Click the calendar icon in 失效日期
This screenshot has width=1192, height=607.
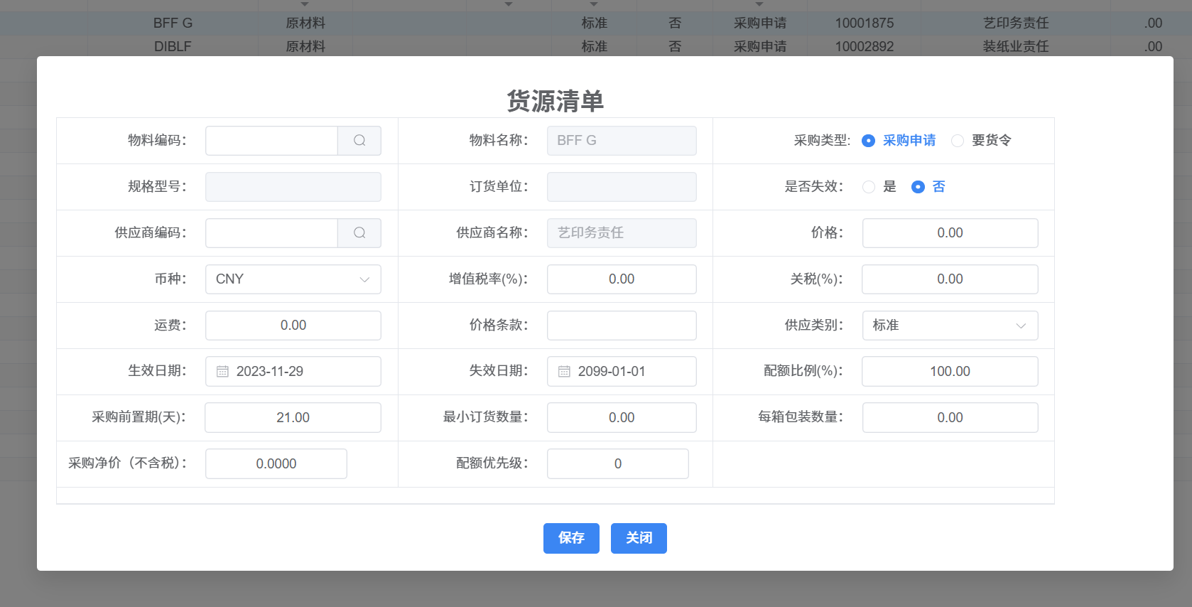(564, 372)
